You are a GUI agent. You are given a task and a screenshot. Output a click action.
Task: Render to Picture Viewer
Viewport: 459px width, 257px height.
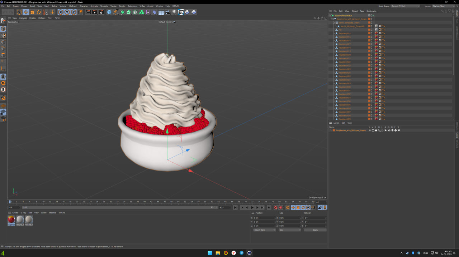coord(95,12)
